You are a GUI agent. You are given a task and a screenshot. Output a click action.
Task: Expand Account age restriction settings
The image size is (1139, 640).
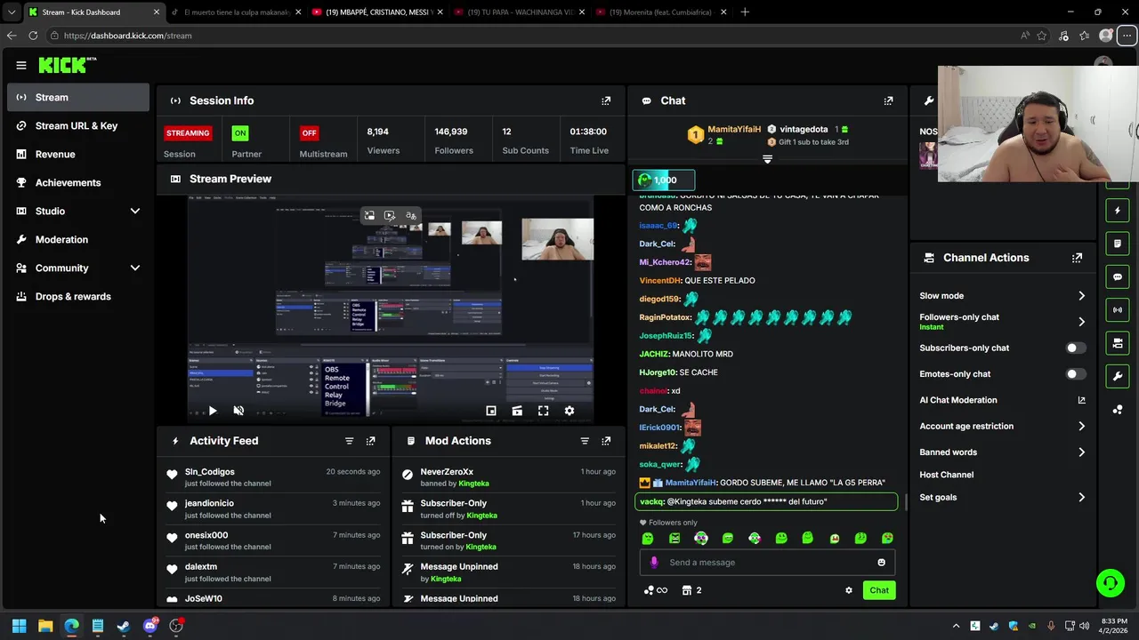pyautogui.click(x=1081, y=427)
